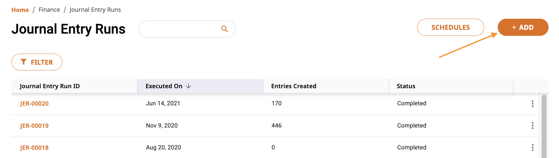The width and height of the screenshot is (559, 158).
Task: Open the FILTER options
Action: tap(37, 62)
